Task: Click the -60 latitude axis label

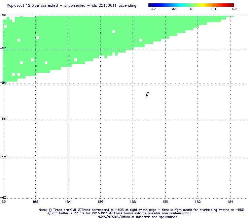Action: pos(3,197)
